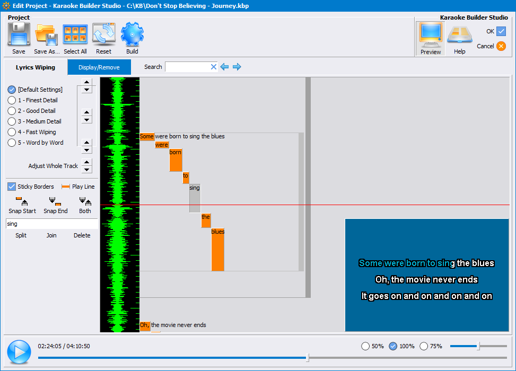Click the blue karaoke preview panel

coord(427,275)
